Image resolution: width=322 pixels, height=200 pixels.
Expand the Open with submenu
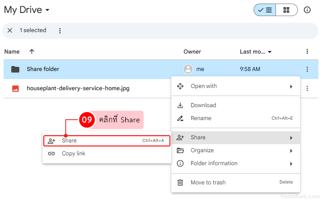235,86
